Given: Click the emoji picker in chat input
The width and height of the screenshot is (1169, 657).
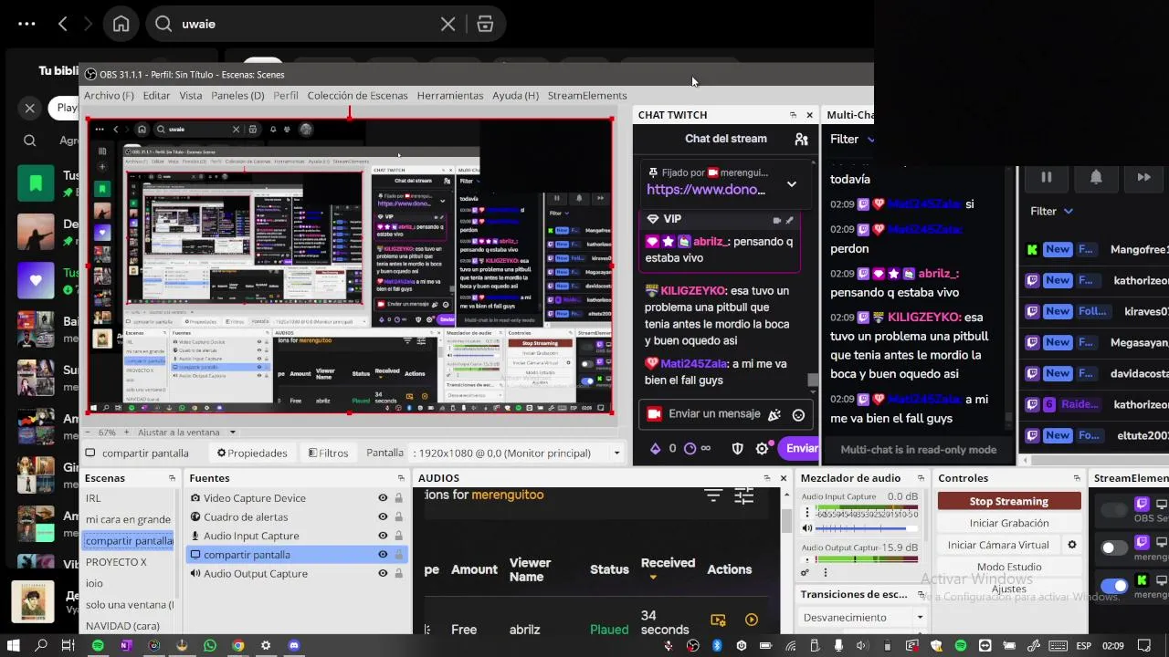Looking at the screenshot, I should click(x=798, y=414).
